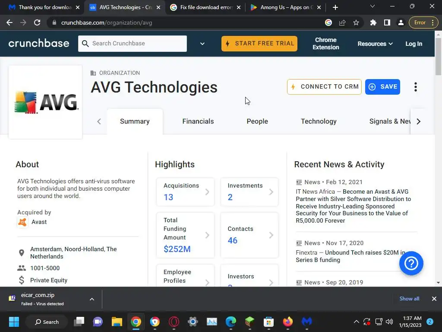Open the Acquisitions 13 highlight card
442x332 pixels.
(x=186, y=192)
